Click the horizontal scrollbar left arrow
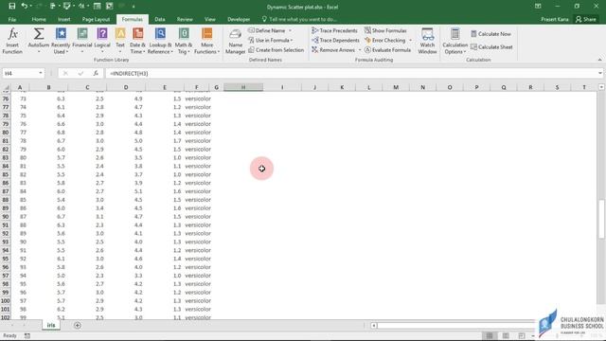The image size is (606, 341). tap(374, 326)
